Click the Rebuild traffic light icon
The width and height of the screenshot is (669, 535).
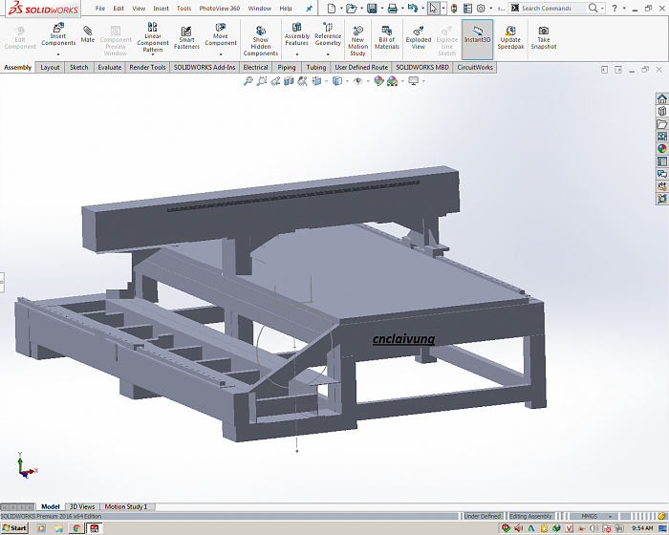click(454, 8)
